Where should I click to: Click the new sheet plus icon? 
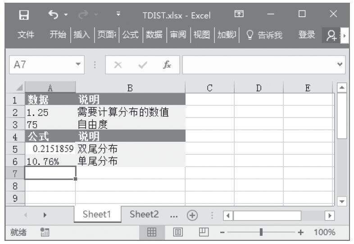tap(192, 215)
